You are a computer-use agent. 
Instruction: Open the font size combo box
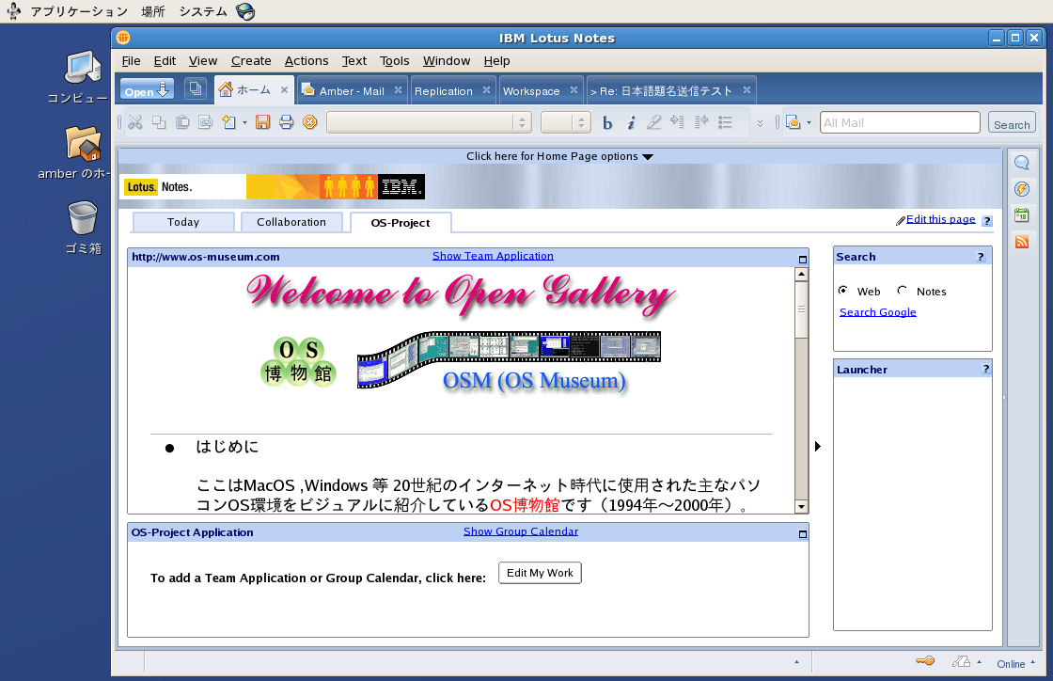click(x=565, y=122)
